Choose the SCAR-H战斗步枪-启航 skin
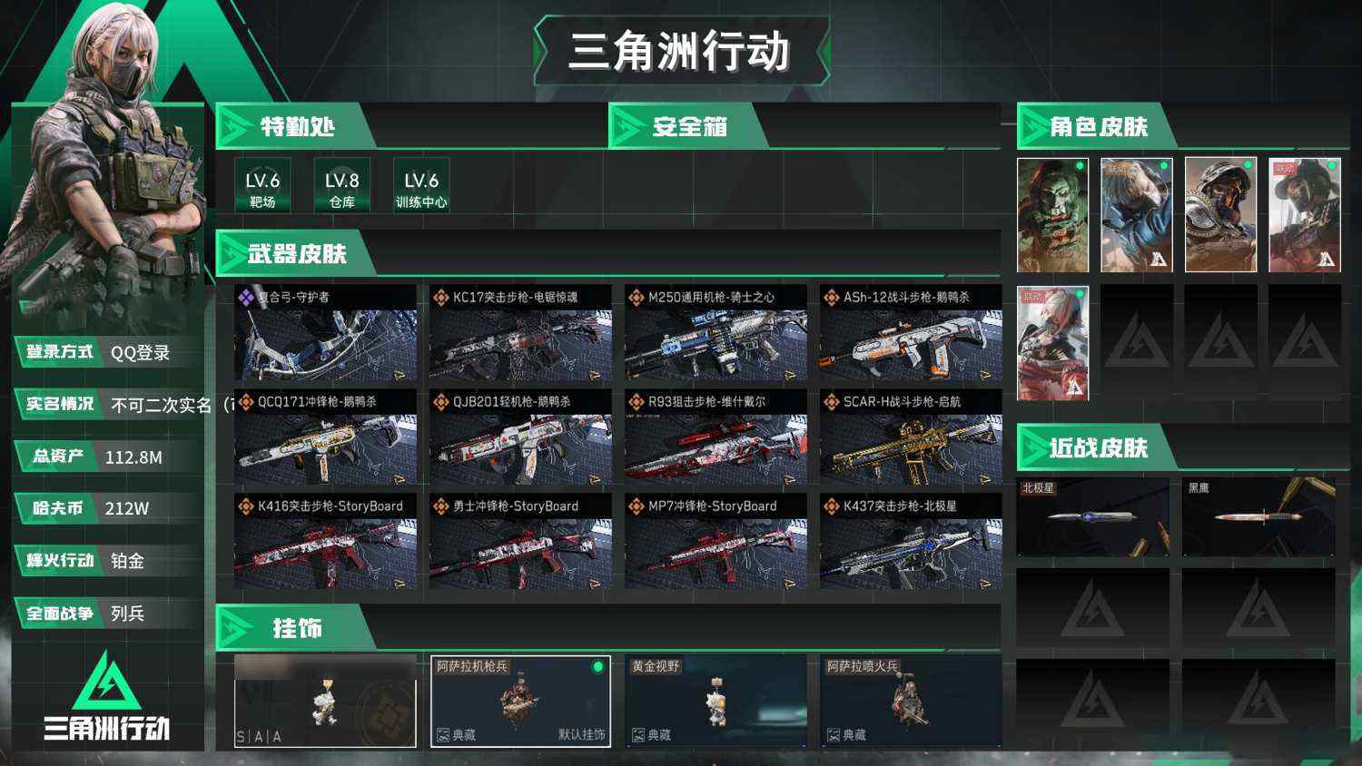 pyautogui.click(x=911, y=437)
